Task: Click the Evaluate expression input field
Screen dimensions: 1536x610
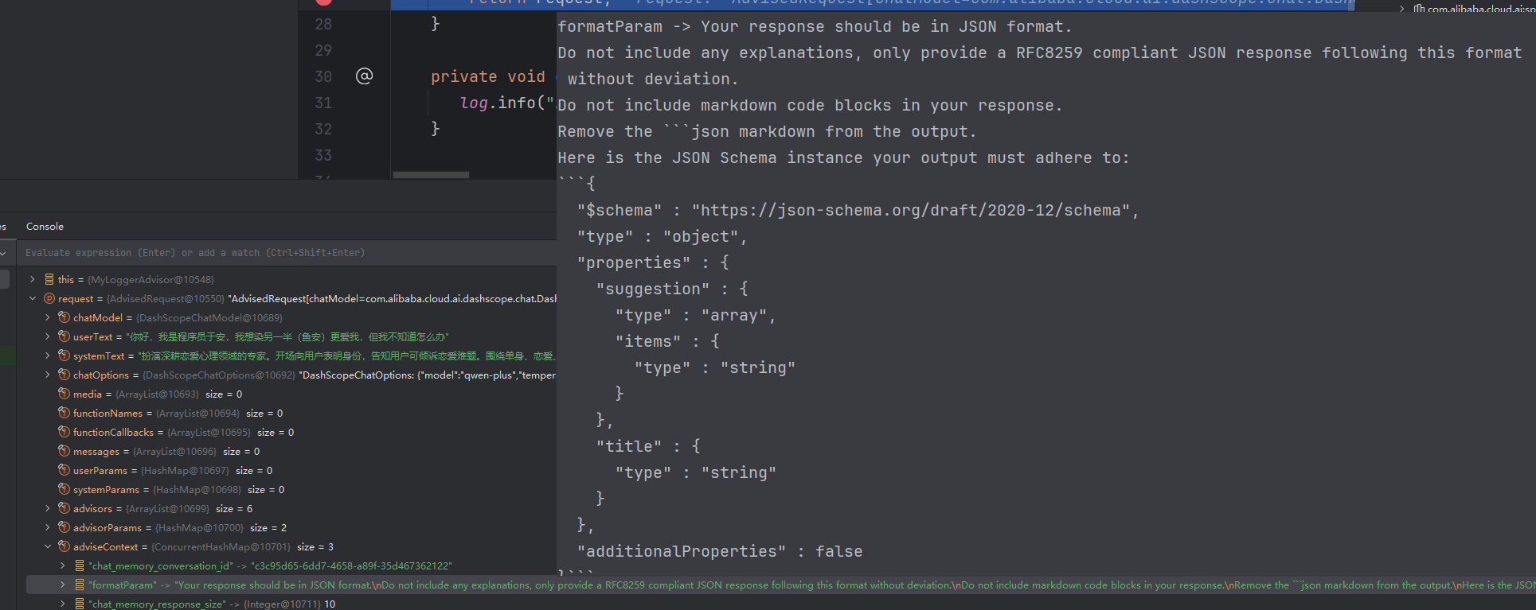Action: pyautogui.click(x=287, y=253)
